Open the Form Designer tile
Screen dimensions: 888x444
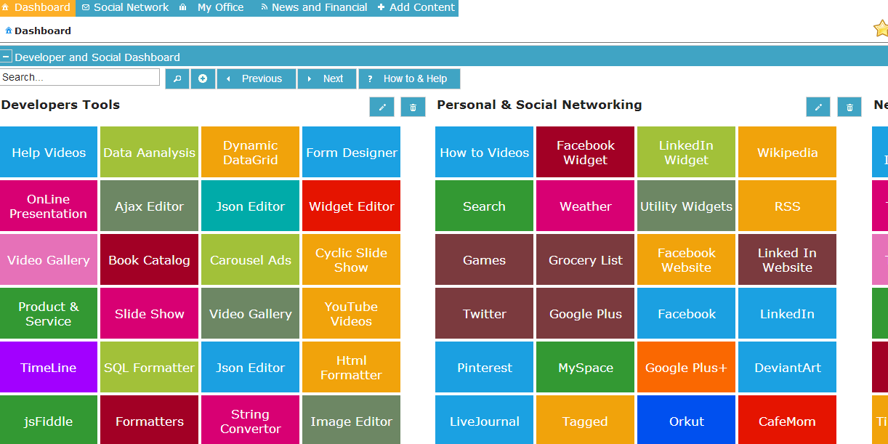[351, 152]
